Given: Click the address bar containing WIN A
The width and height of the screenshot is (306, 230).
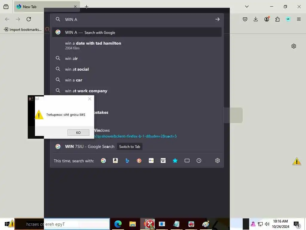Looking at the screenshot, I should tap(137, 19).
